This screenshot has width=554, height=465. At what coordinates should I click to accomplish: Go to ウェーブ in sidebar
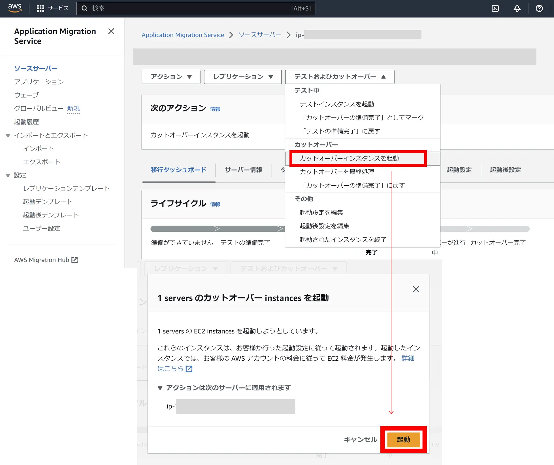click(x=26, y=95)
